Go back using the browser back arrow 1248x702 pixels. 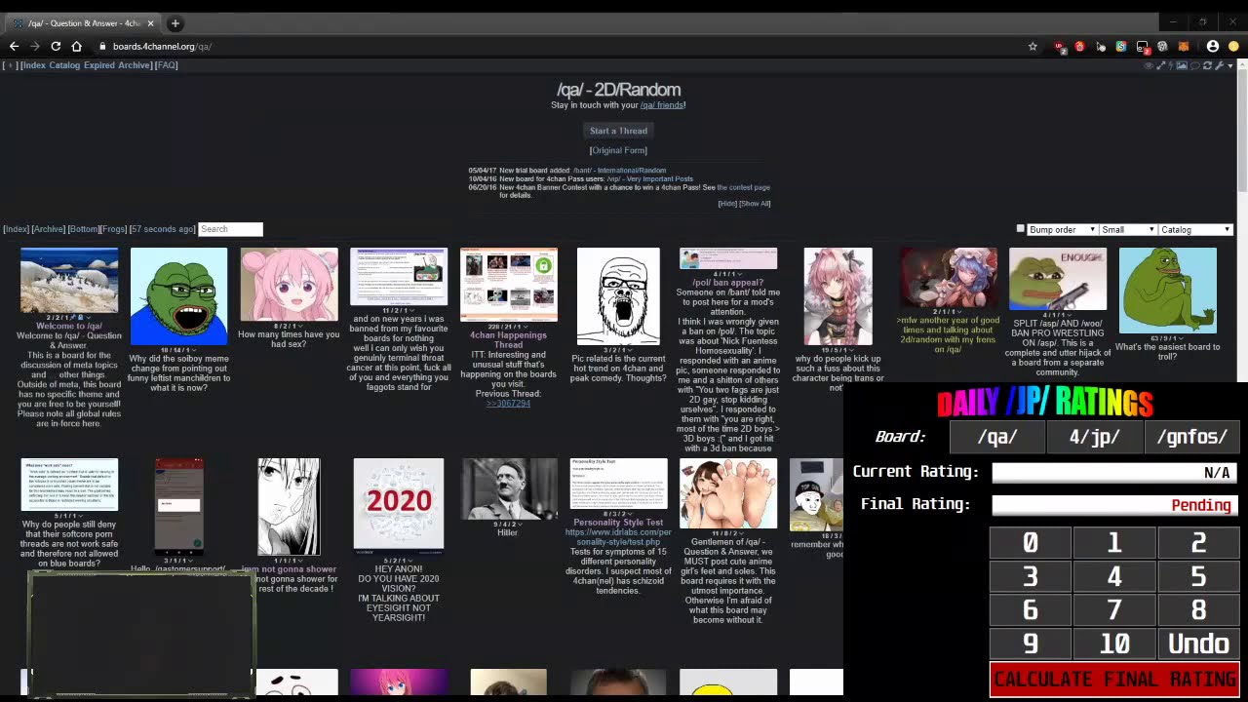click(14, 46)
